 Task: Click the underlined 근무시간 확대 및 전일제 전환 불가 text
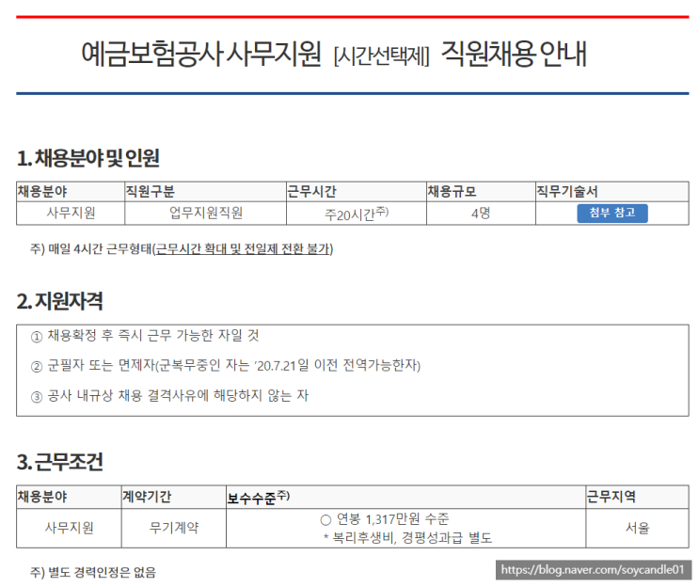pos(243,248)
